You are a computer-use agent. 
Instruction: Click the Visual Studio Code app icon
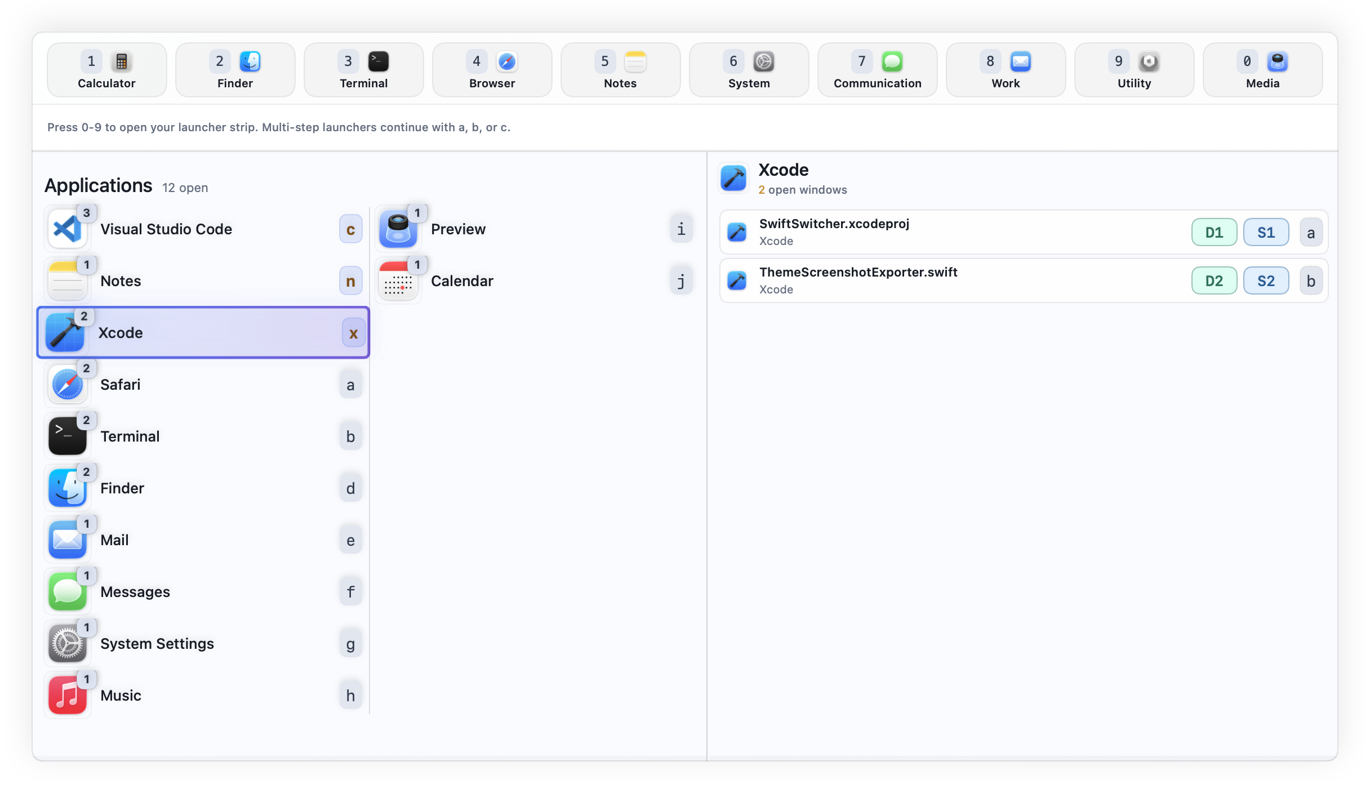68,229
